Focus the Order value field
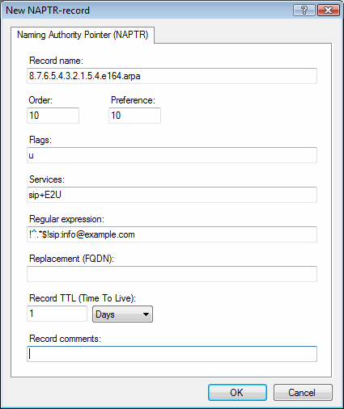 (53, 116)
